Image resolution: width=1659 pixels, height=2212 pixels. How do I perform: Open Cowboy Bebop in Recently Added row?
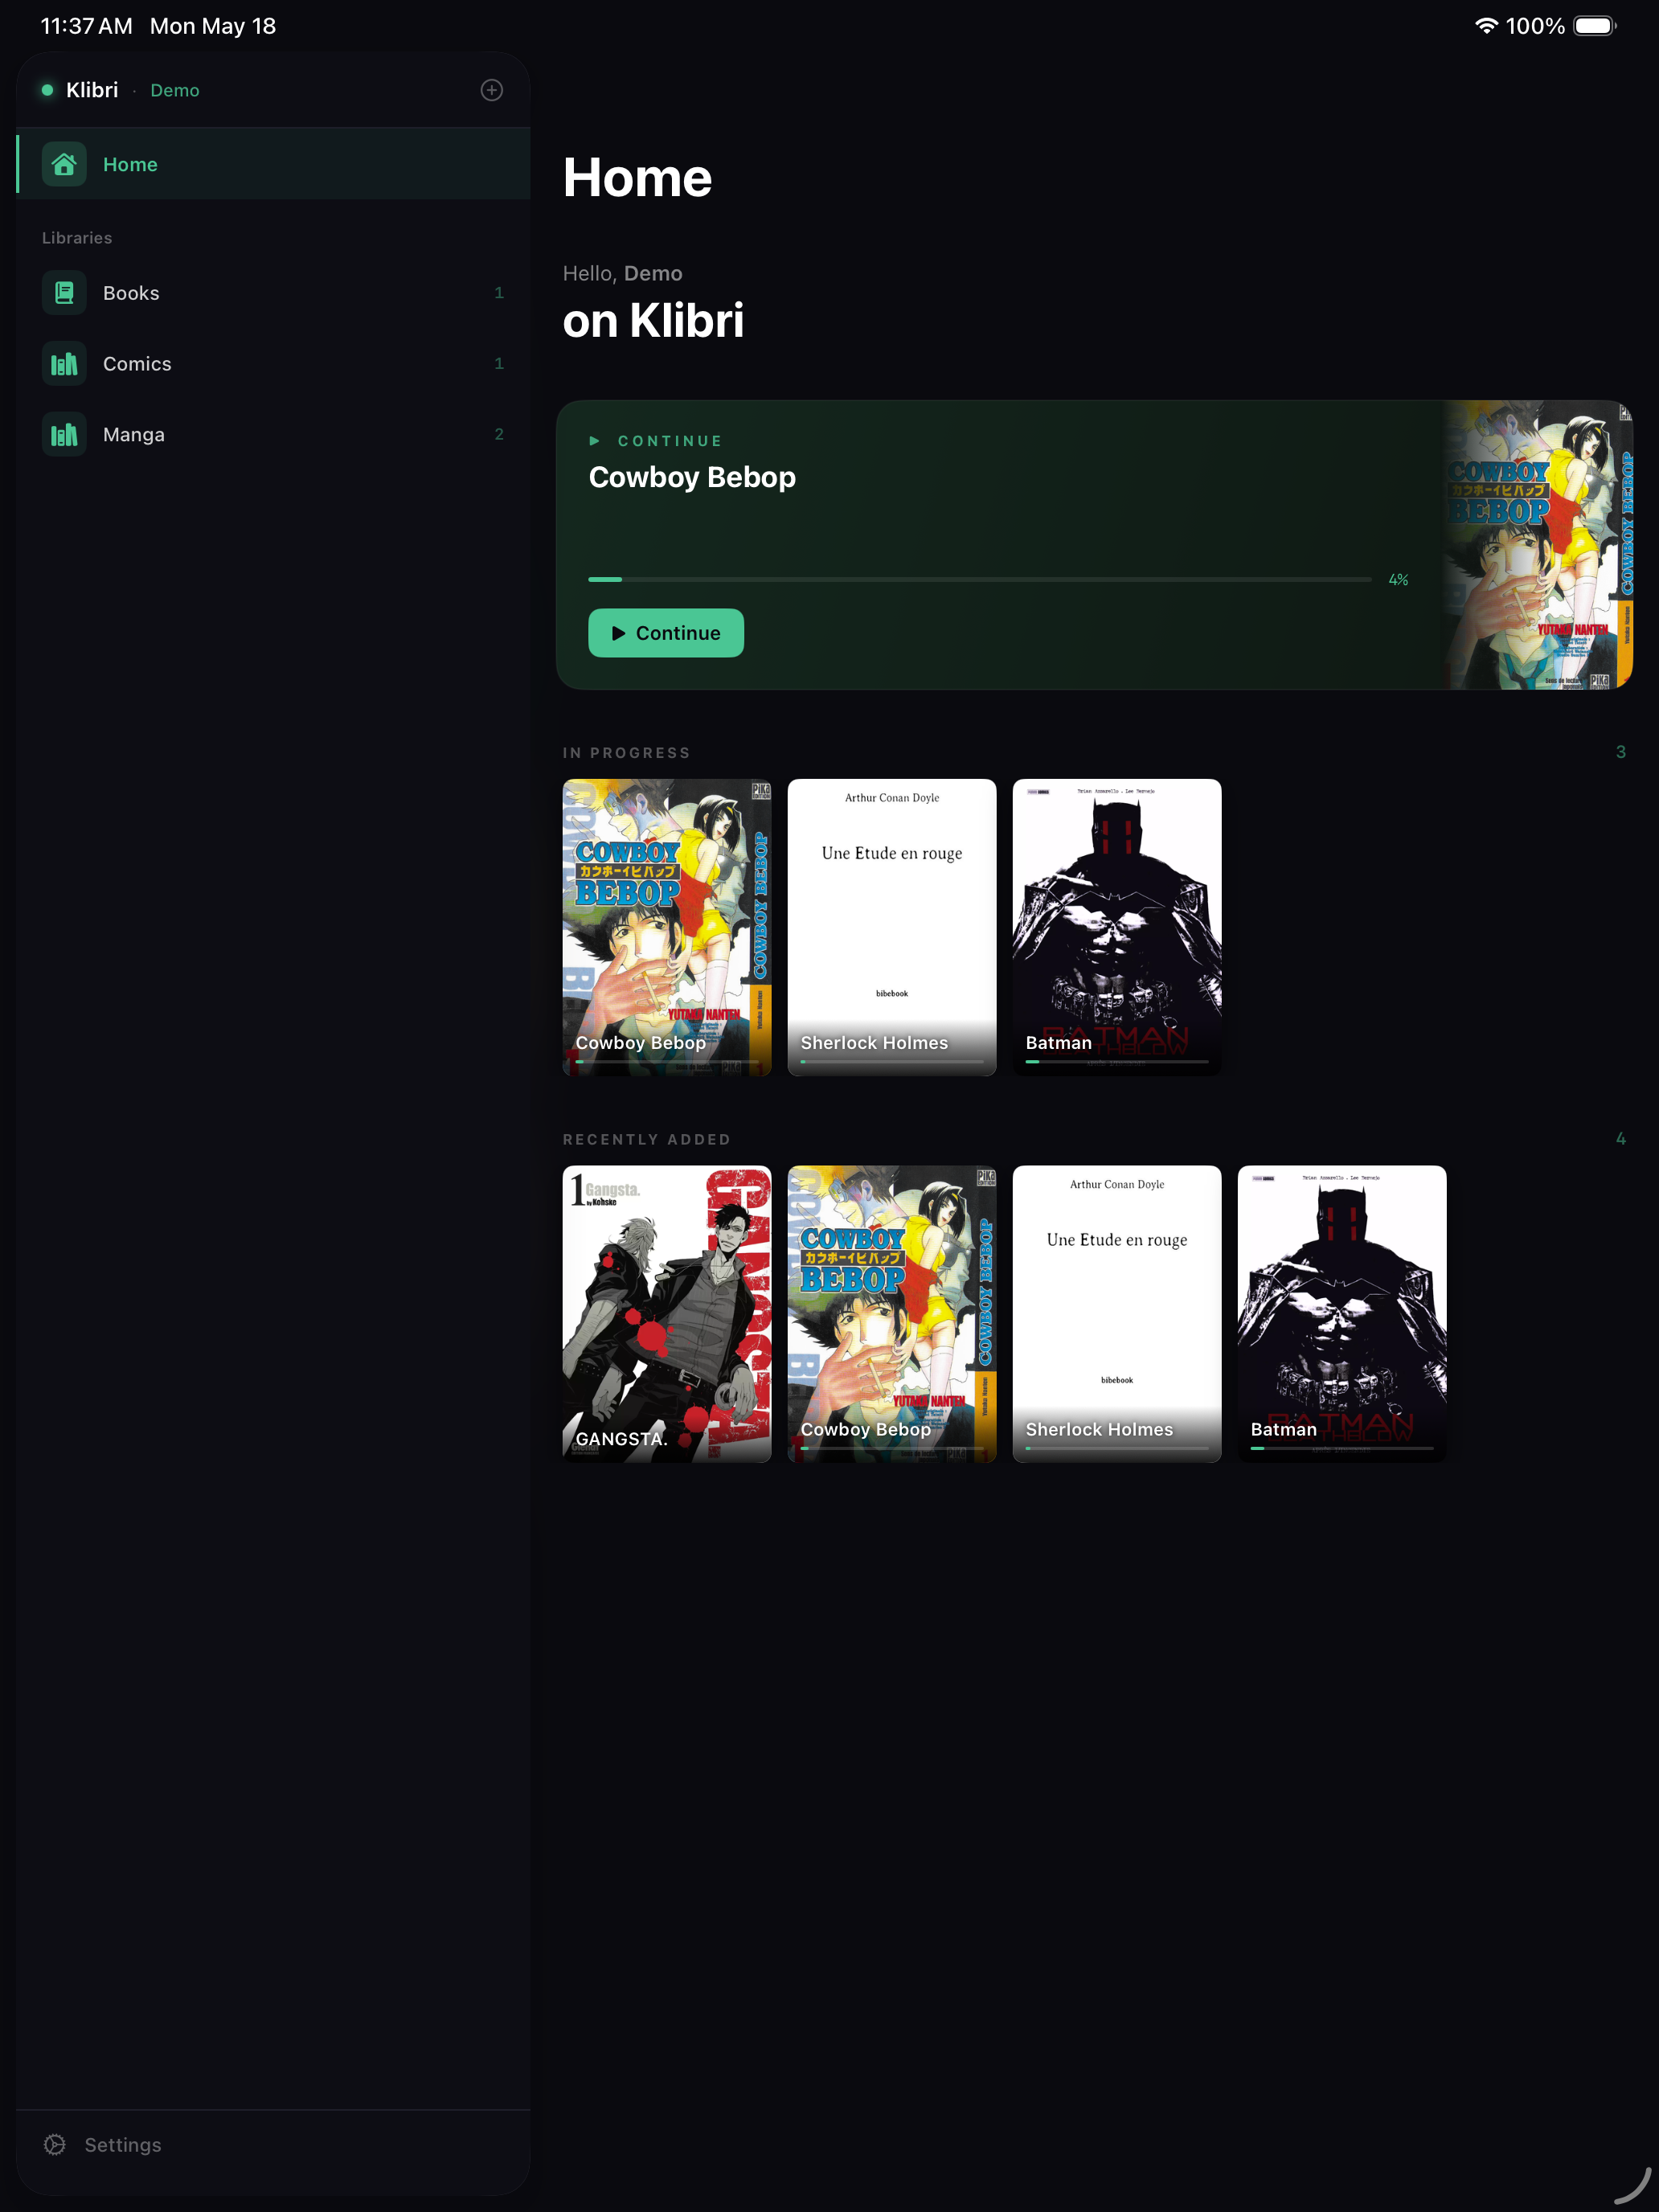coord(892,1314)
